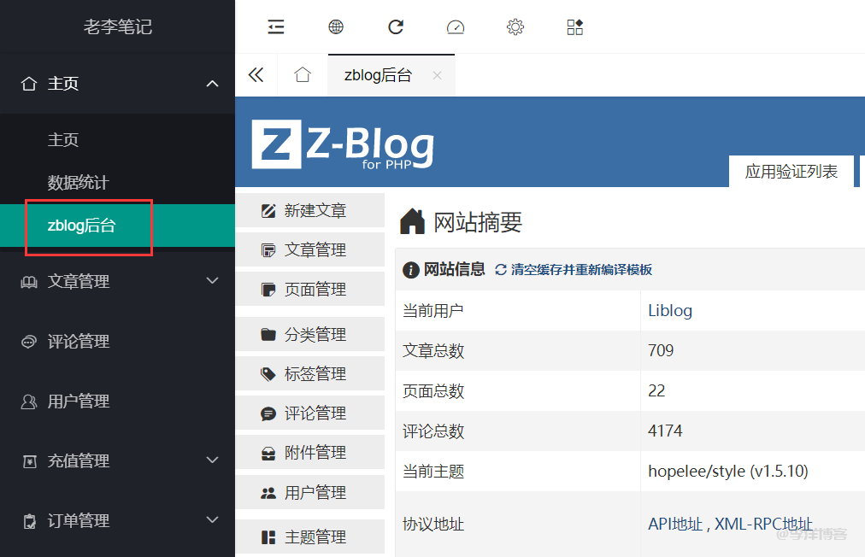
Task: Open the 应用验证列表 tab
Action: (x=791, y=171)
